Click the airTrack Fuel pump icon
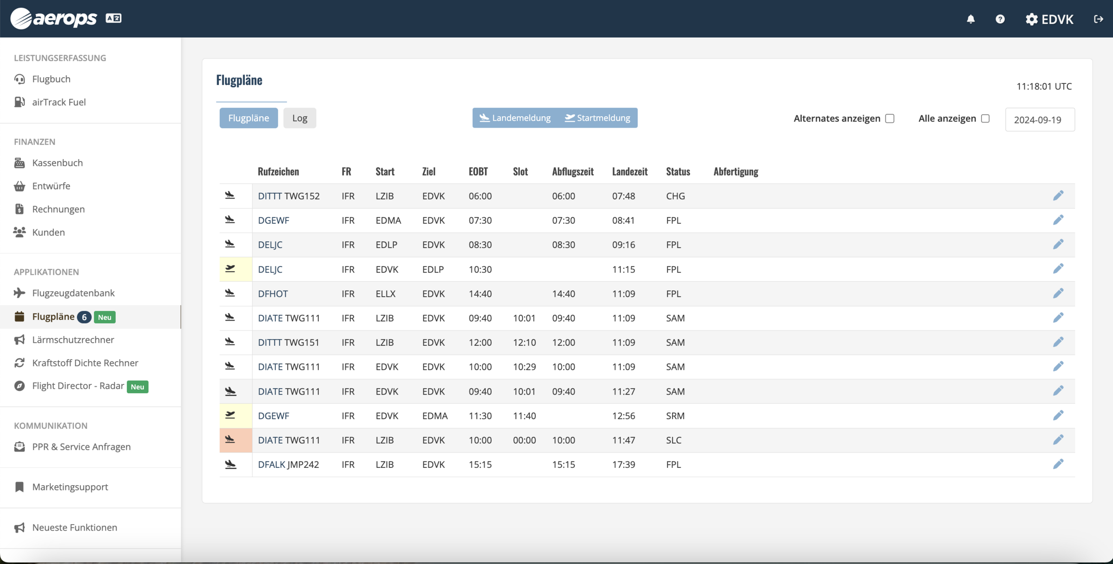 tap(20, 102)
